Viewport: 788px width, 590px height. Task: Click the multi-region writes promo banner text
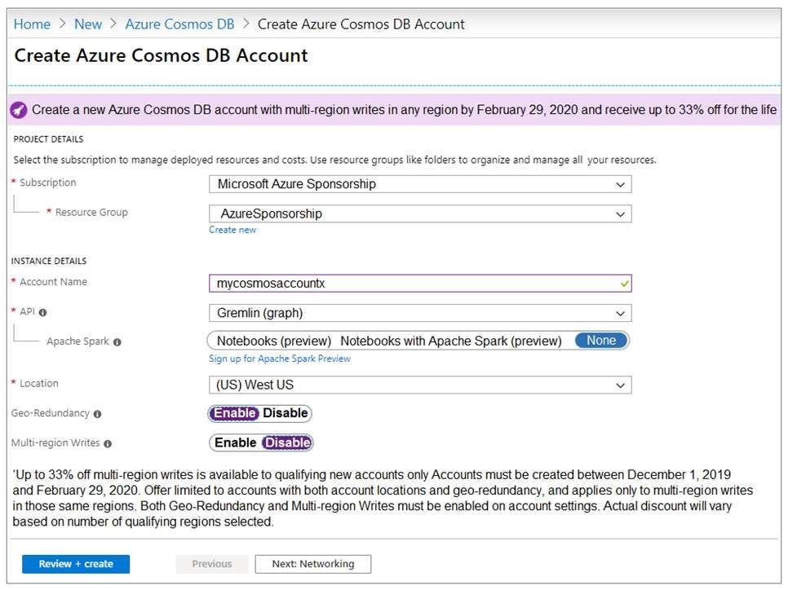point(404,110)
